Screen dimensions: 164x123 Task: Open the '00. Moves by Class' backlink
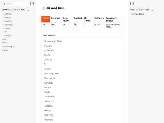(x=53, y=41)
